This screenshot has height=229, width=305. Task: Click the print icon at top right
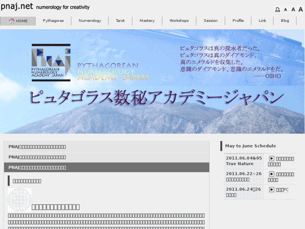(x=278, y=9)
